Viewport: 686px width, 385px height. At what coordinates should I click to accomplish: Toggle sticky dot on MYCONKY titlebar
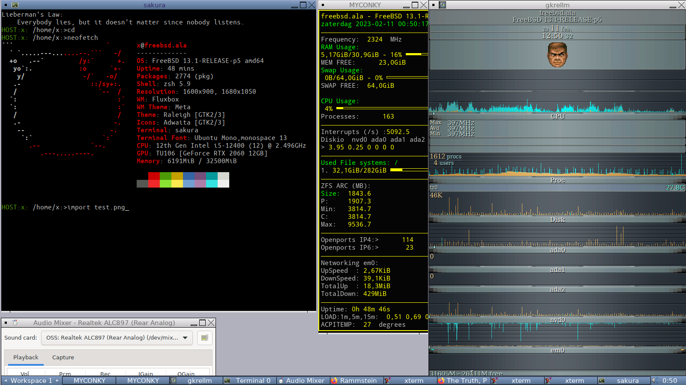[x=323, y=5]
